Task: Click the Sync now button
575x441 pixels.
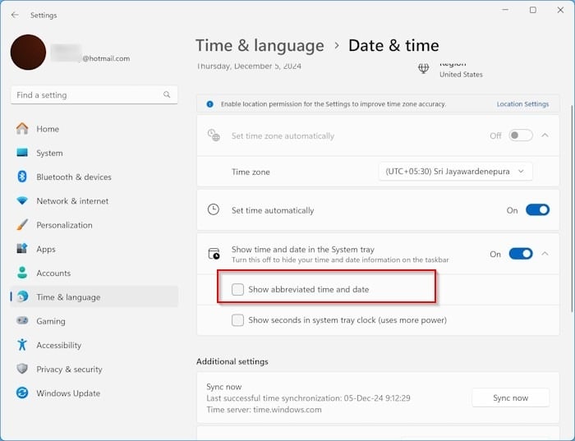Action: [x=510, y=398]
